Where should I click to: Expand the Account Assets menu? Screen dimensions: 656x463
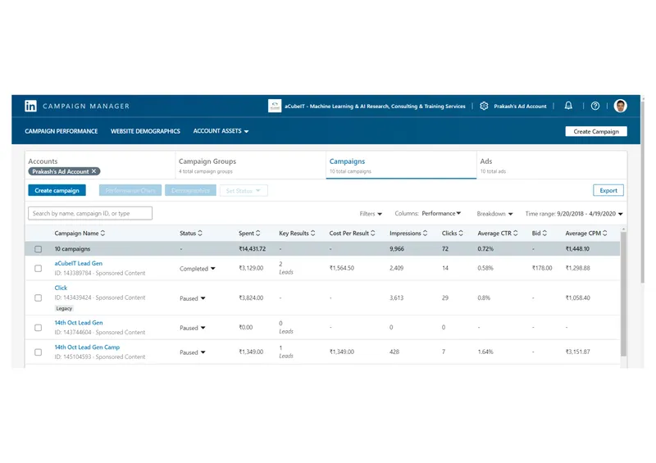click(221, 131)
